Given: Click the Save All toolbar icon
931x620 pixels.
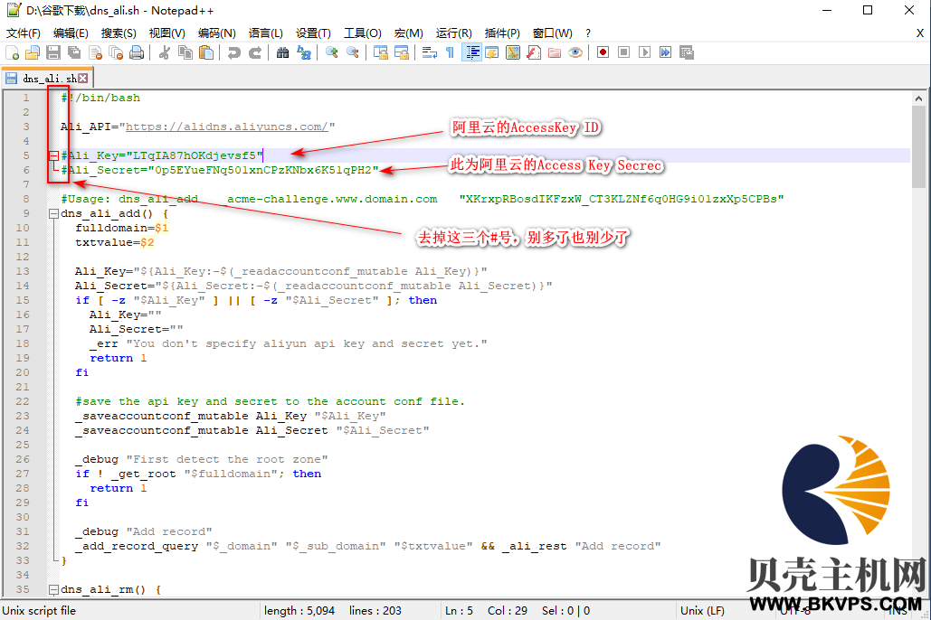Looking at the screenshot, I should tap(74, 52).
